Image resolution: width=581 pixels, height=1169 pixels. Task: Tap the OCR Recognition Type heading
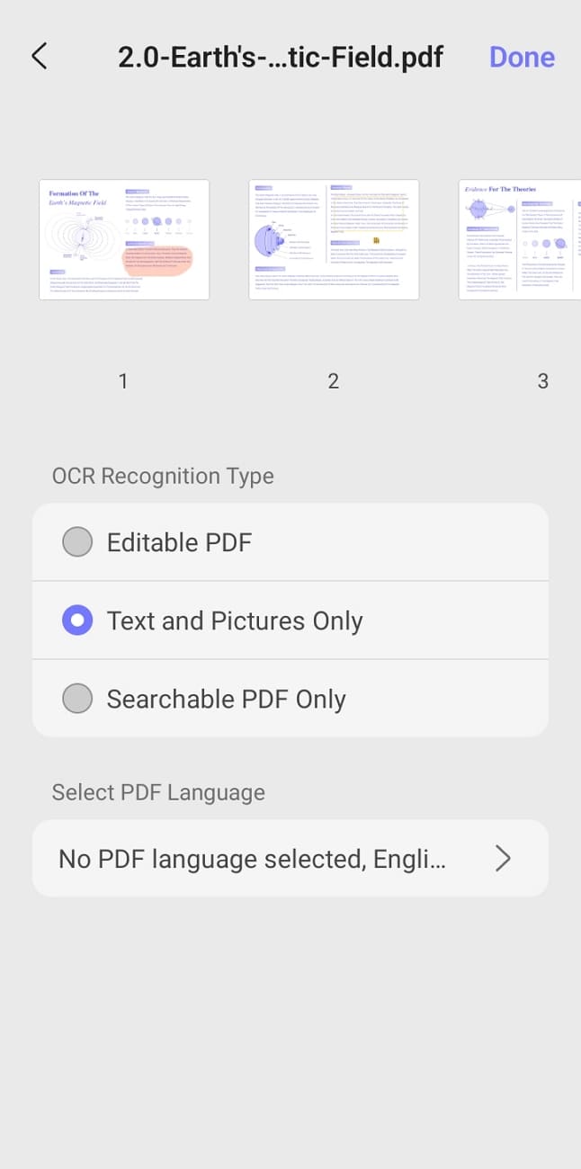coord(163,476)
